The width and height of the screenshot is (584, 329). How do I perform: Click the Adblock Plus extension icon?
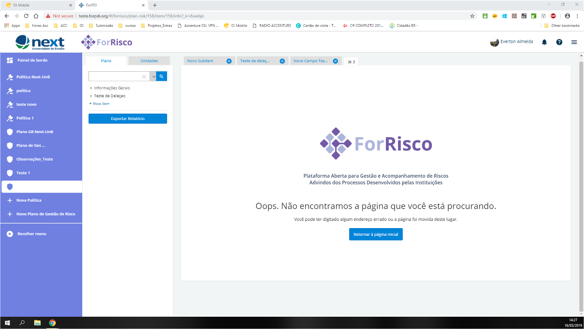[554, 16]
